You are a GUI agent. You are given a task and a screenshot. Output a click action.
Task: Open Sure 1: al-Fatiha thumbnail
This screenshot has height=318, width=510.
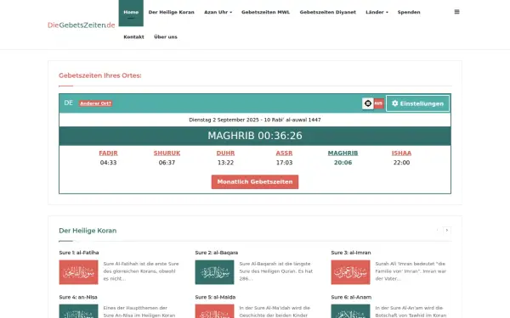coord(78,272)
